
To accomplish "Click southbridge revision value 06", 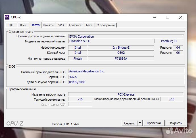I will [x=178, y=53].
